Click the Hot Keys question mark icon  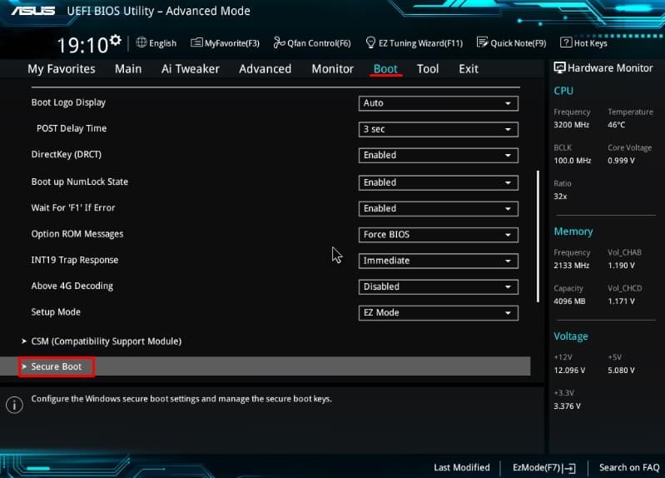pos(566,42)
